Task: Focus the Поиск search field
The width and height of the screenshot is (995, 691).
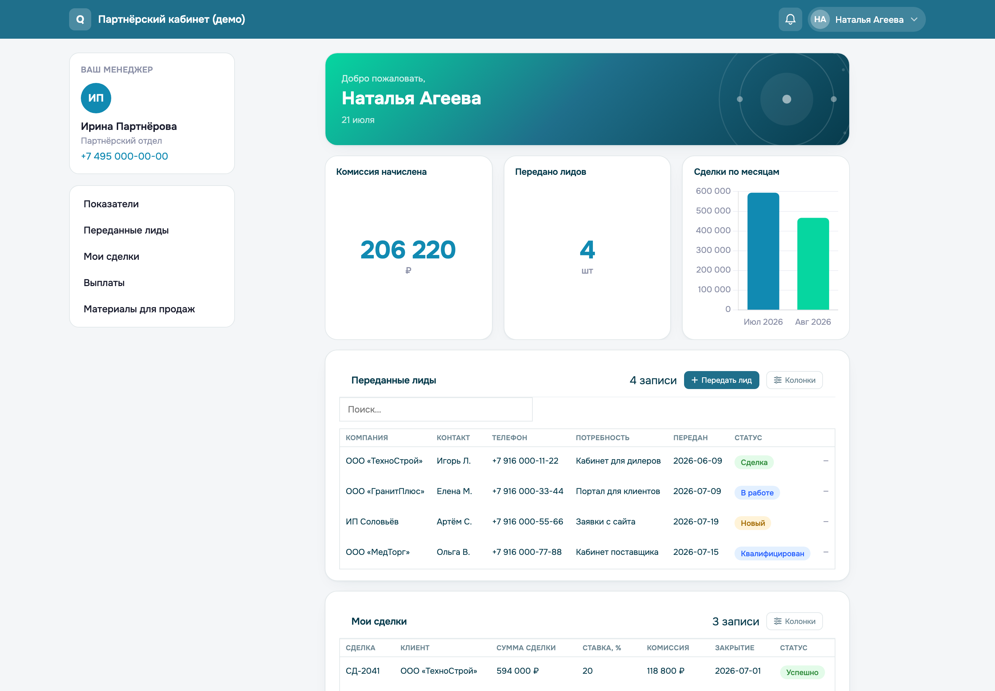Action: (x=436, y=409)
